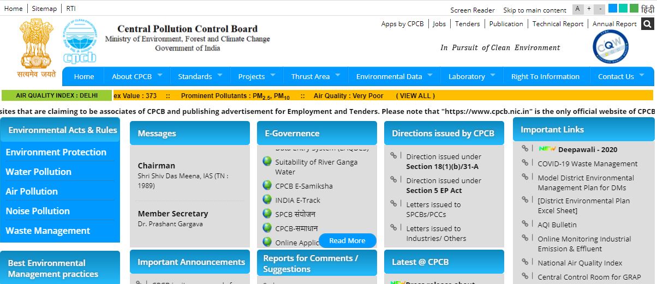Image resolution: width=657 pixels, height=284 pixels.
Task: Select the green color theme swatch
Action: [x=634, y=8]
